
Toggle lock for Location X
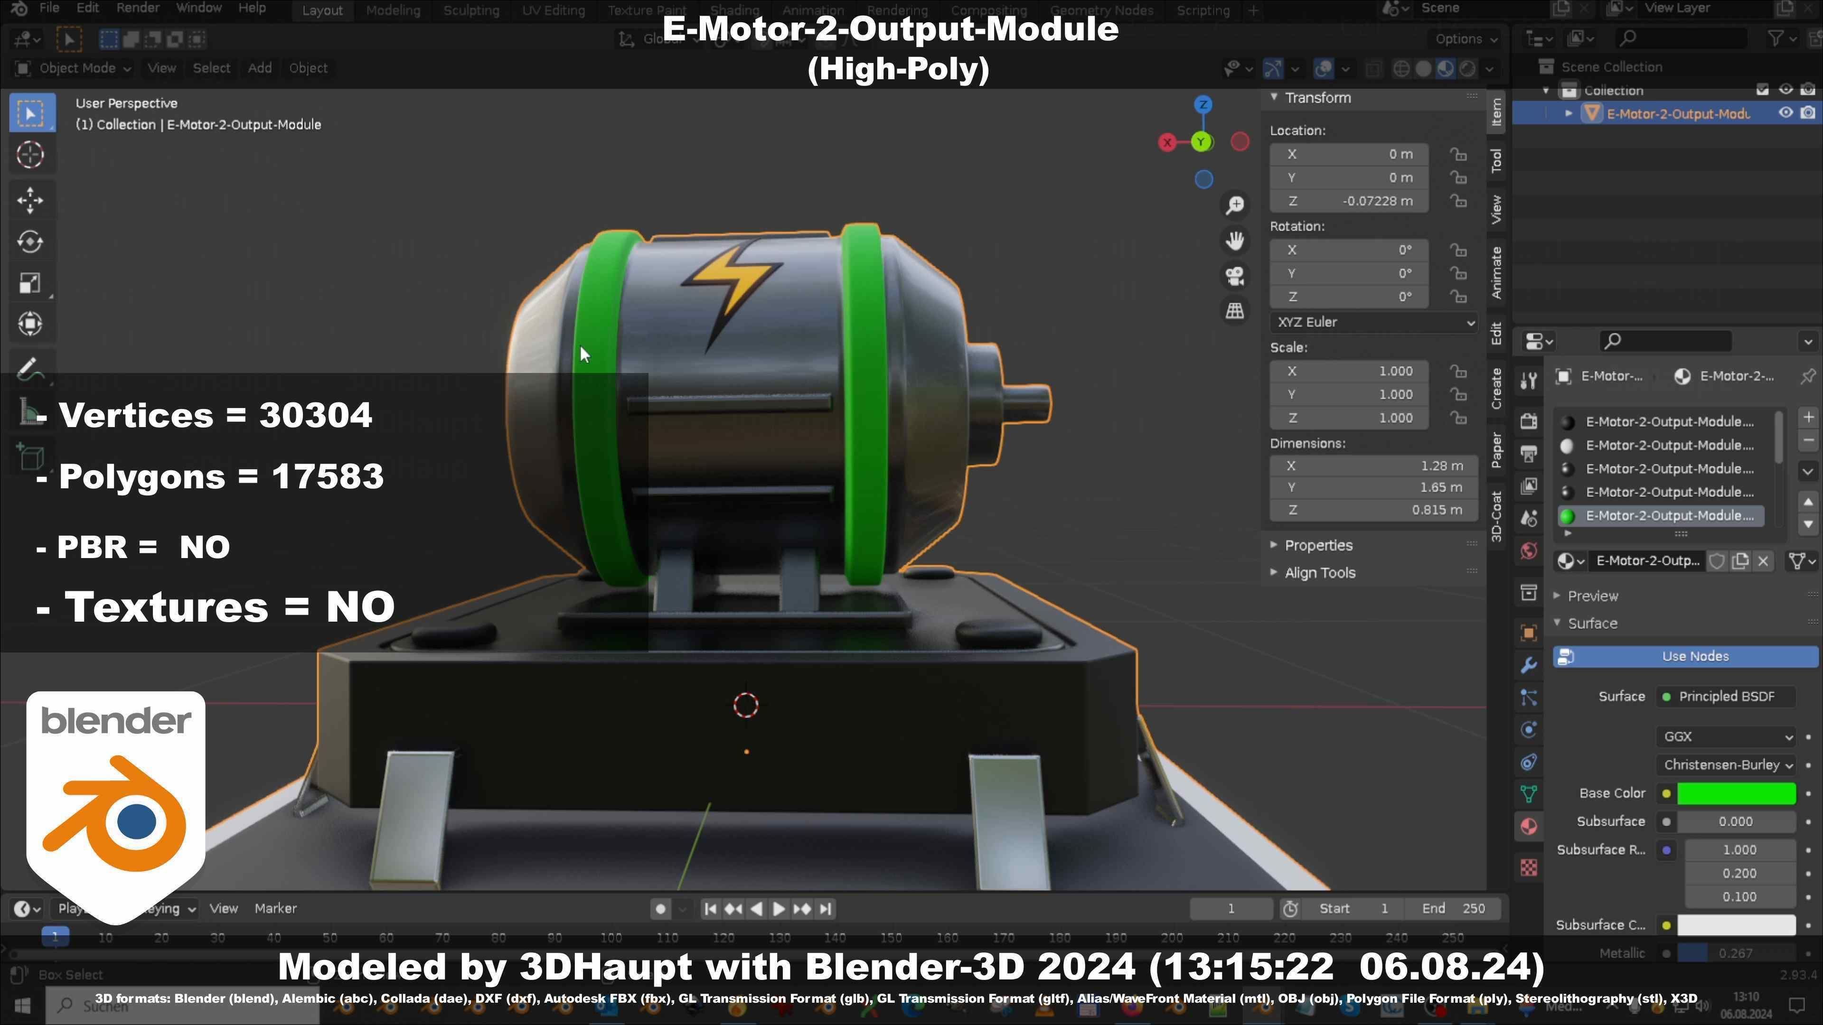pyautogui.click(x=1458, y=154)
